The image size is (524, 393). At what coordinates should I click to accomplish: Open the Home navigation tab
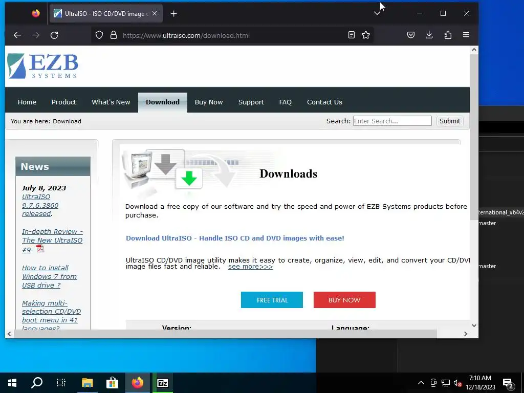click(27, 102)
